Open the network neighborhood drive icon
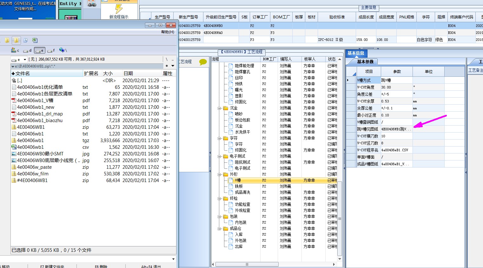This screenshot has width=483, height=268. coord(63,50)
